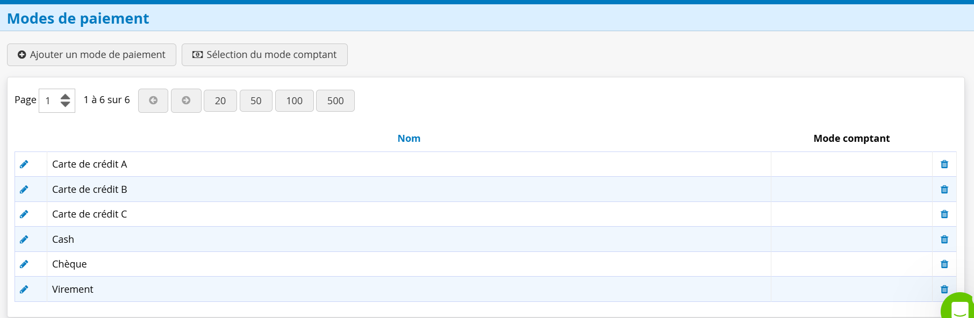Sort table by Nom column header
The height and width of the screenshot is (318, 974).
click(409, 139)
